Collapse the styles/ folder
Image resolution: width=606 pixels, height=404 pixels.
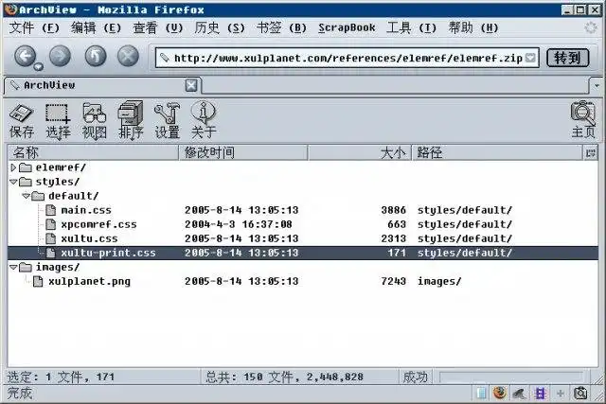click(13, 181)
